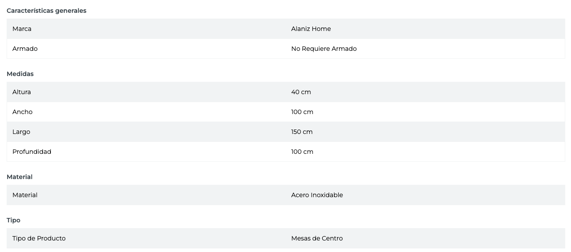Image resolution: width=571 pixels, height=252 pixels.
Task: Click the "Tipo" section heading
Action: point(13,220)
